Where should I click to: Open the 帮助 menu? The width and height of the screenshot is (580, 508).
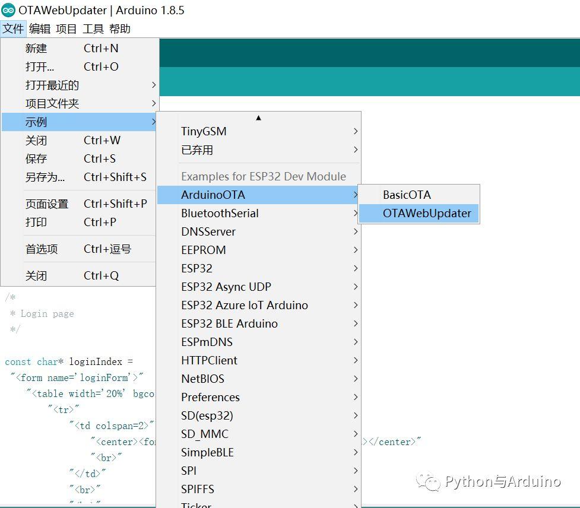click(120, 29)
